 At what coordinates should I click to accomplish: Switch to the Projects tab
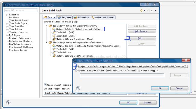tap(65, 17)
